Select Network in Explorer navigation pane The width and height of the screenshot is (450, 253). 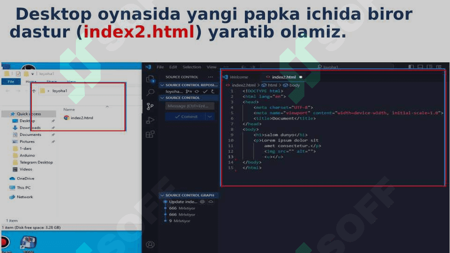pos(25,197)
